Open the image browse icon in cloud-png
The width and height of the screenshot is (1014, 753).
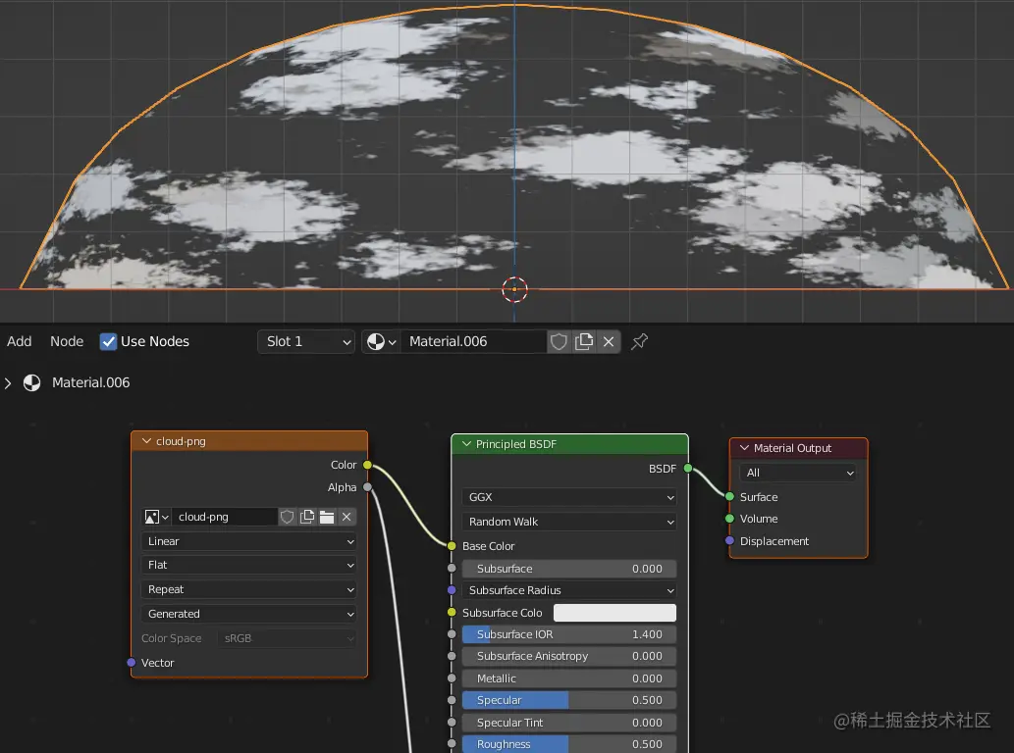[156, 517]
